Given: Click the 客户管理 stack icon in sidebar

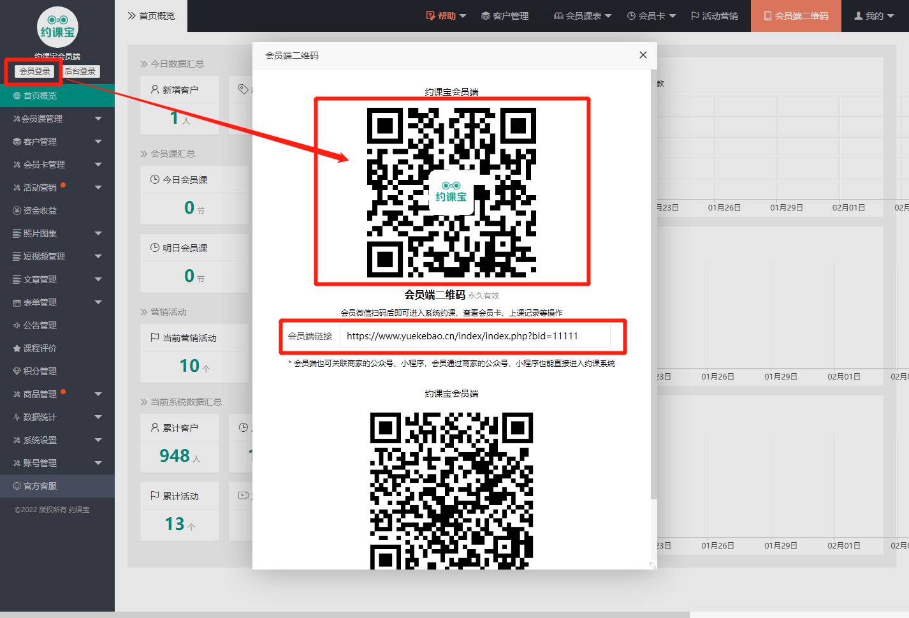Looking at the screenshot, I should click(17, 142).
